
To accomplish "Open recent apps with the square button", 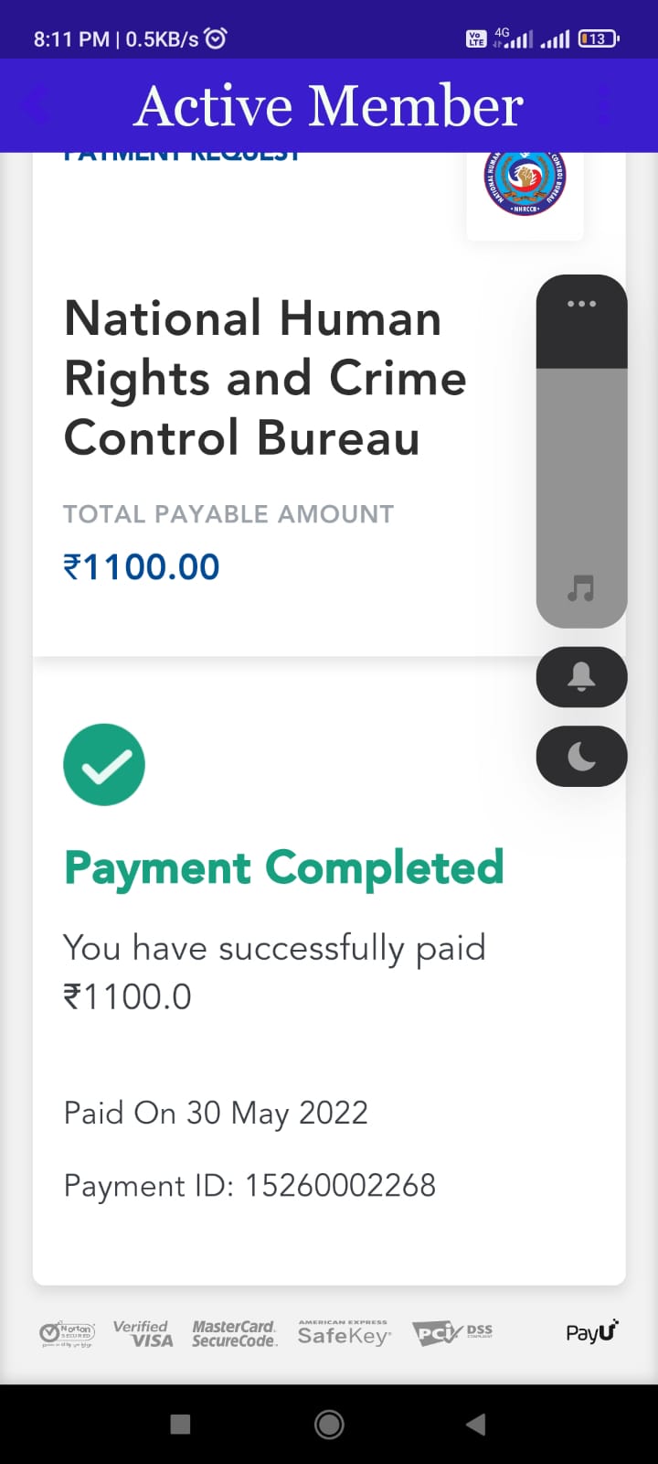I will pos(181,1424).
